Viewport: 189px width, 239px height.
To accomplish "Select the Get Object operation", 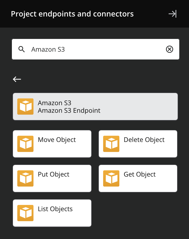I will click(138, 178).
